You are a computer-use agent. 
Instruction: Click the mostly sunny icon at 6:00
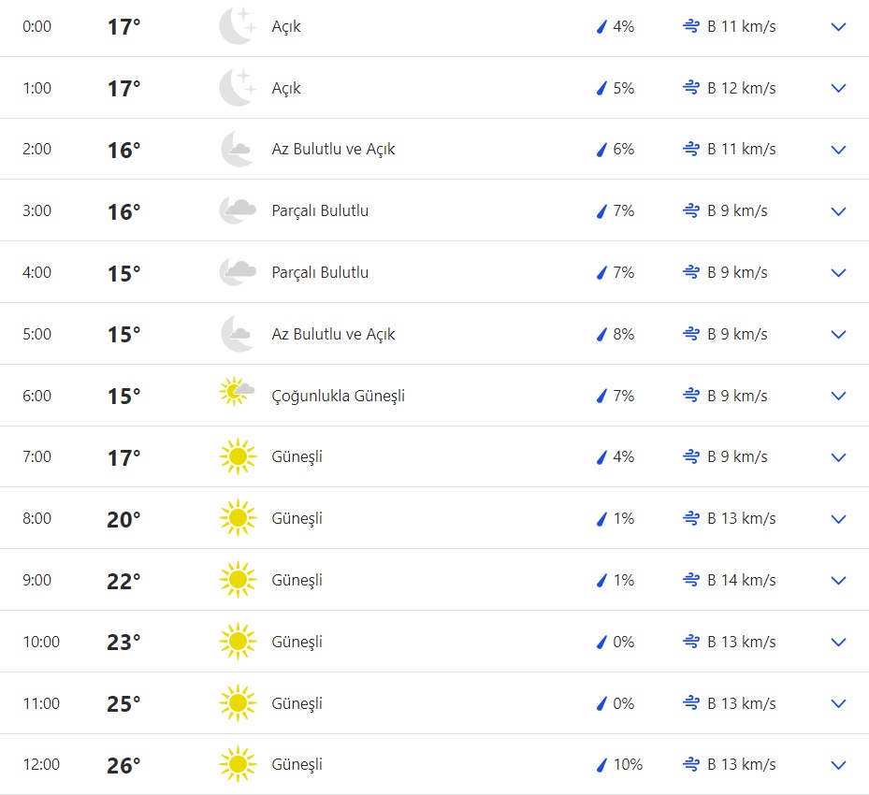[237, 395]
